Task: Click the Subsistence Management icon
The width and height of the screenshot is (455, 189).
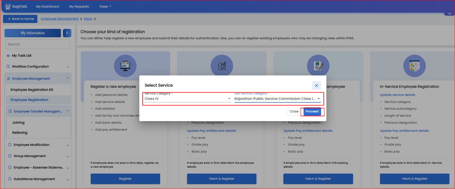Action: [x=10, y=179]
